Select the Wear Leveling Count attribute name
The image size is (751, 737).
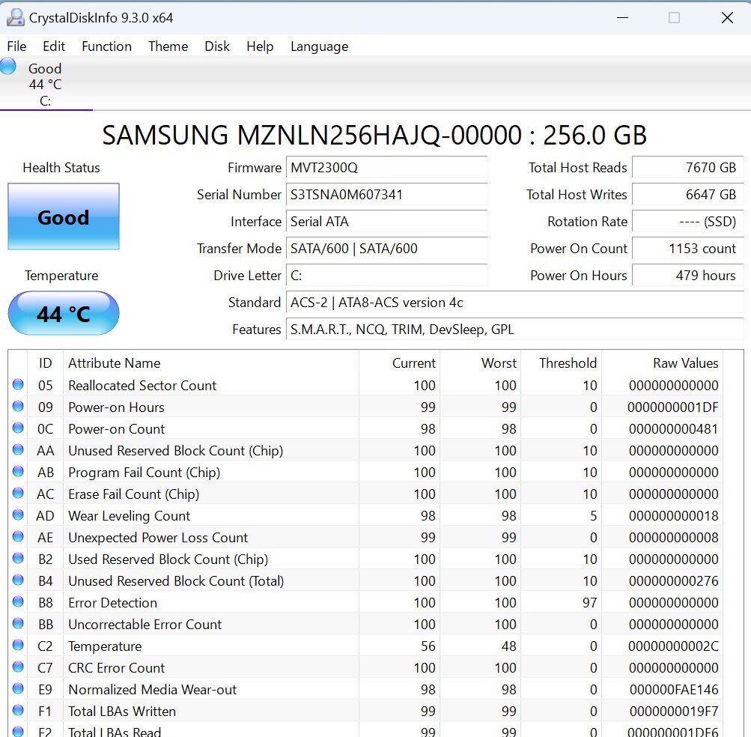(x=130, y=515)
